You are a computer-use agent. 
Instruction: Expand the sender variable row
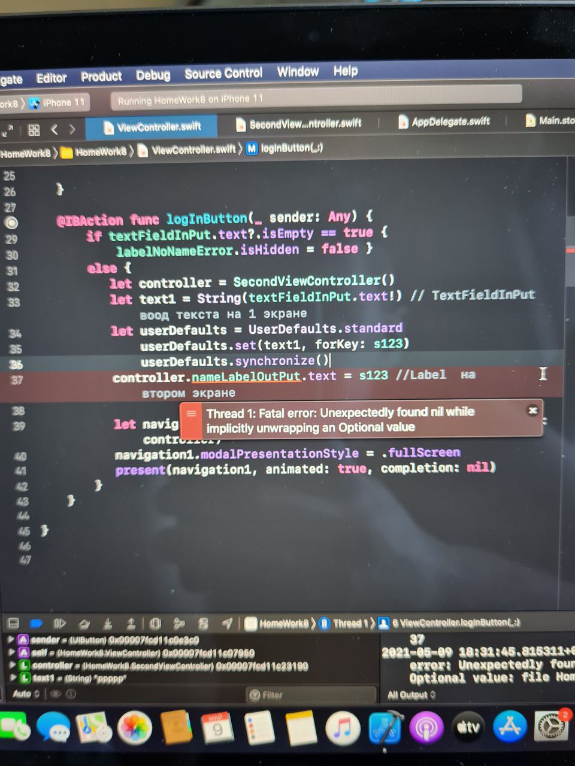click(11, 639)
